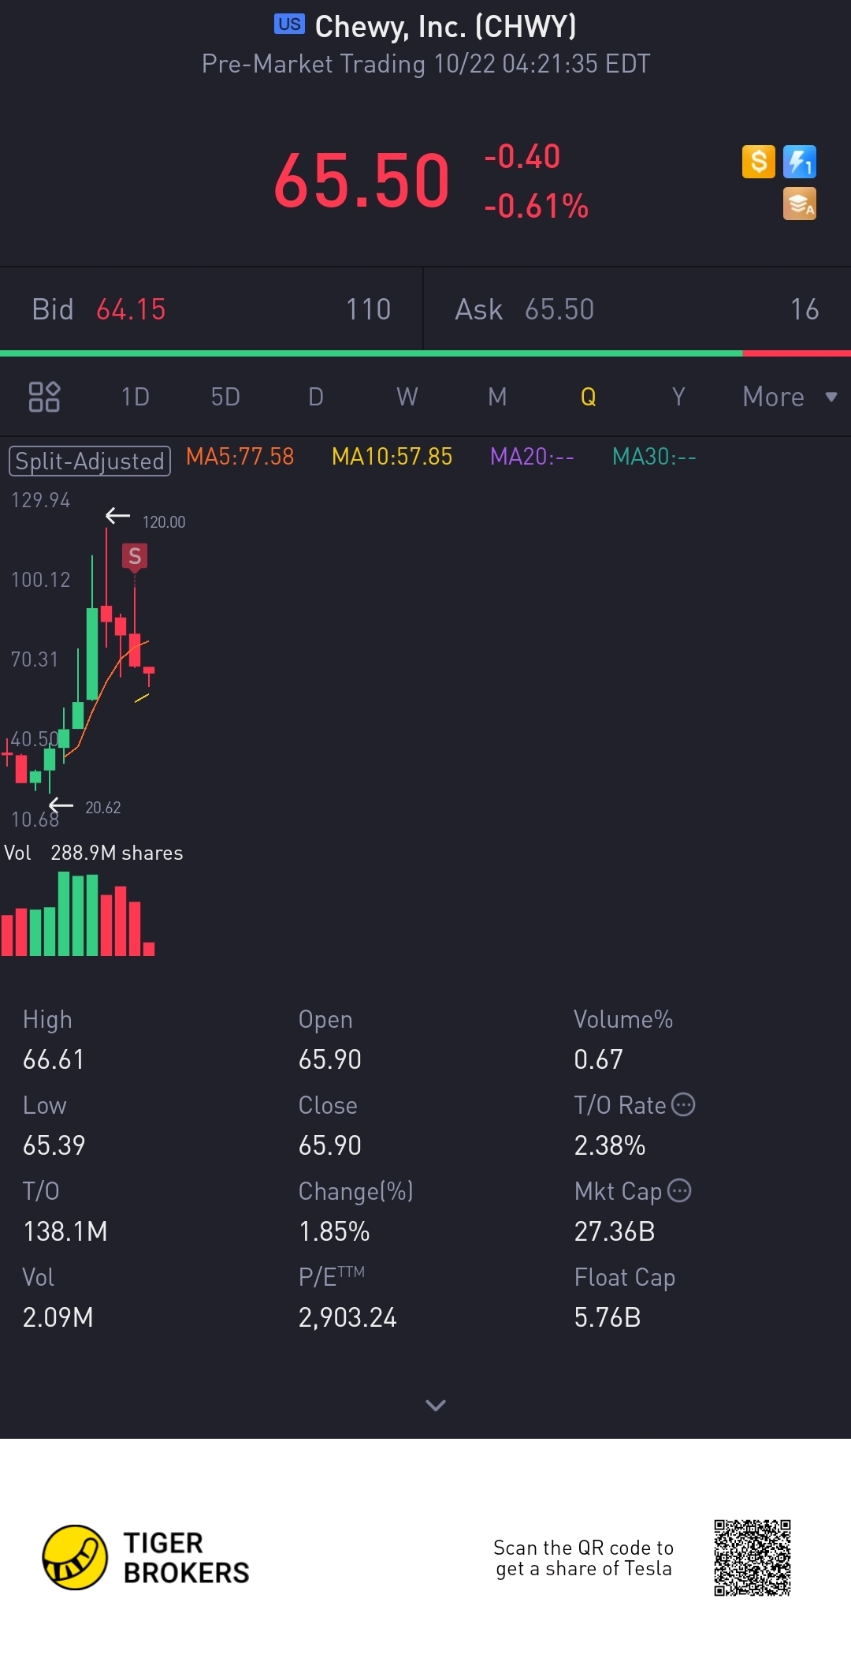Screen dimensions: 851x1677
Task: Open Mkt Cap info icon
Action: (679, 1190)
